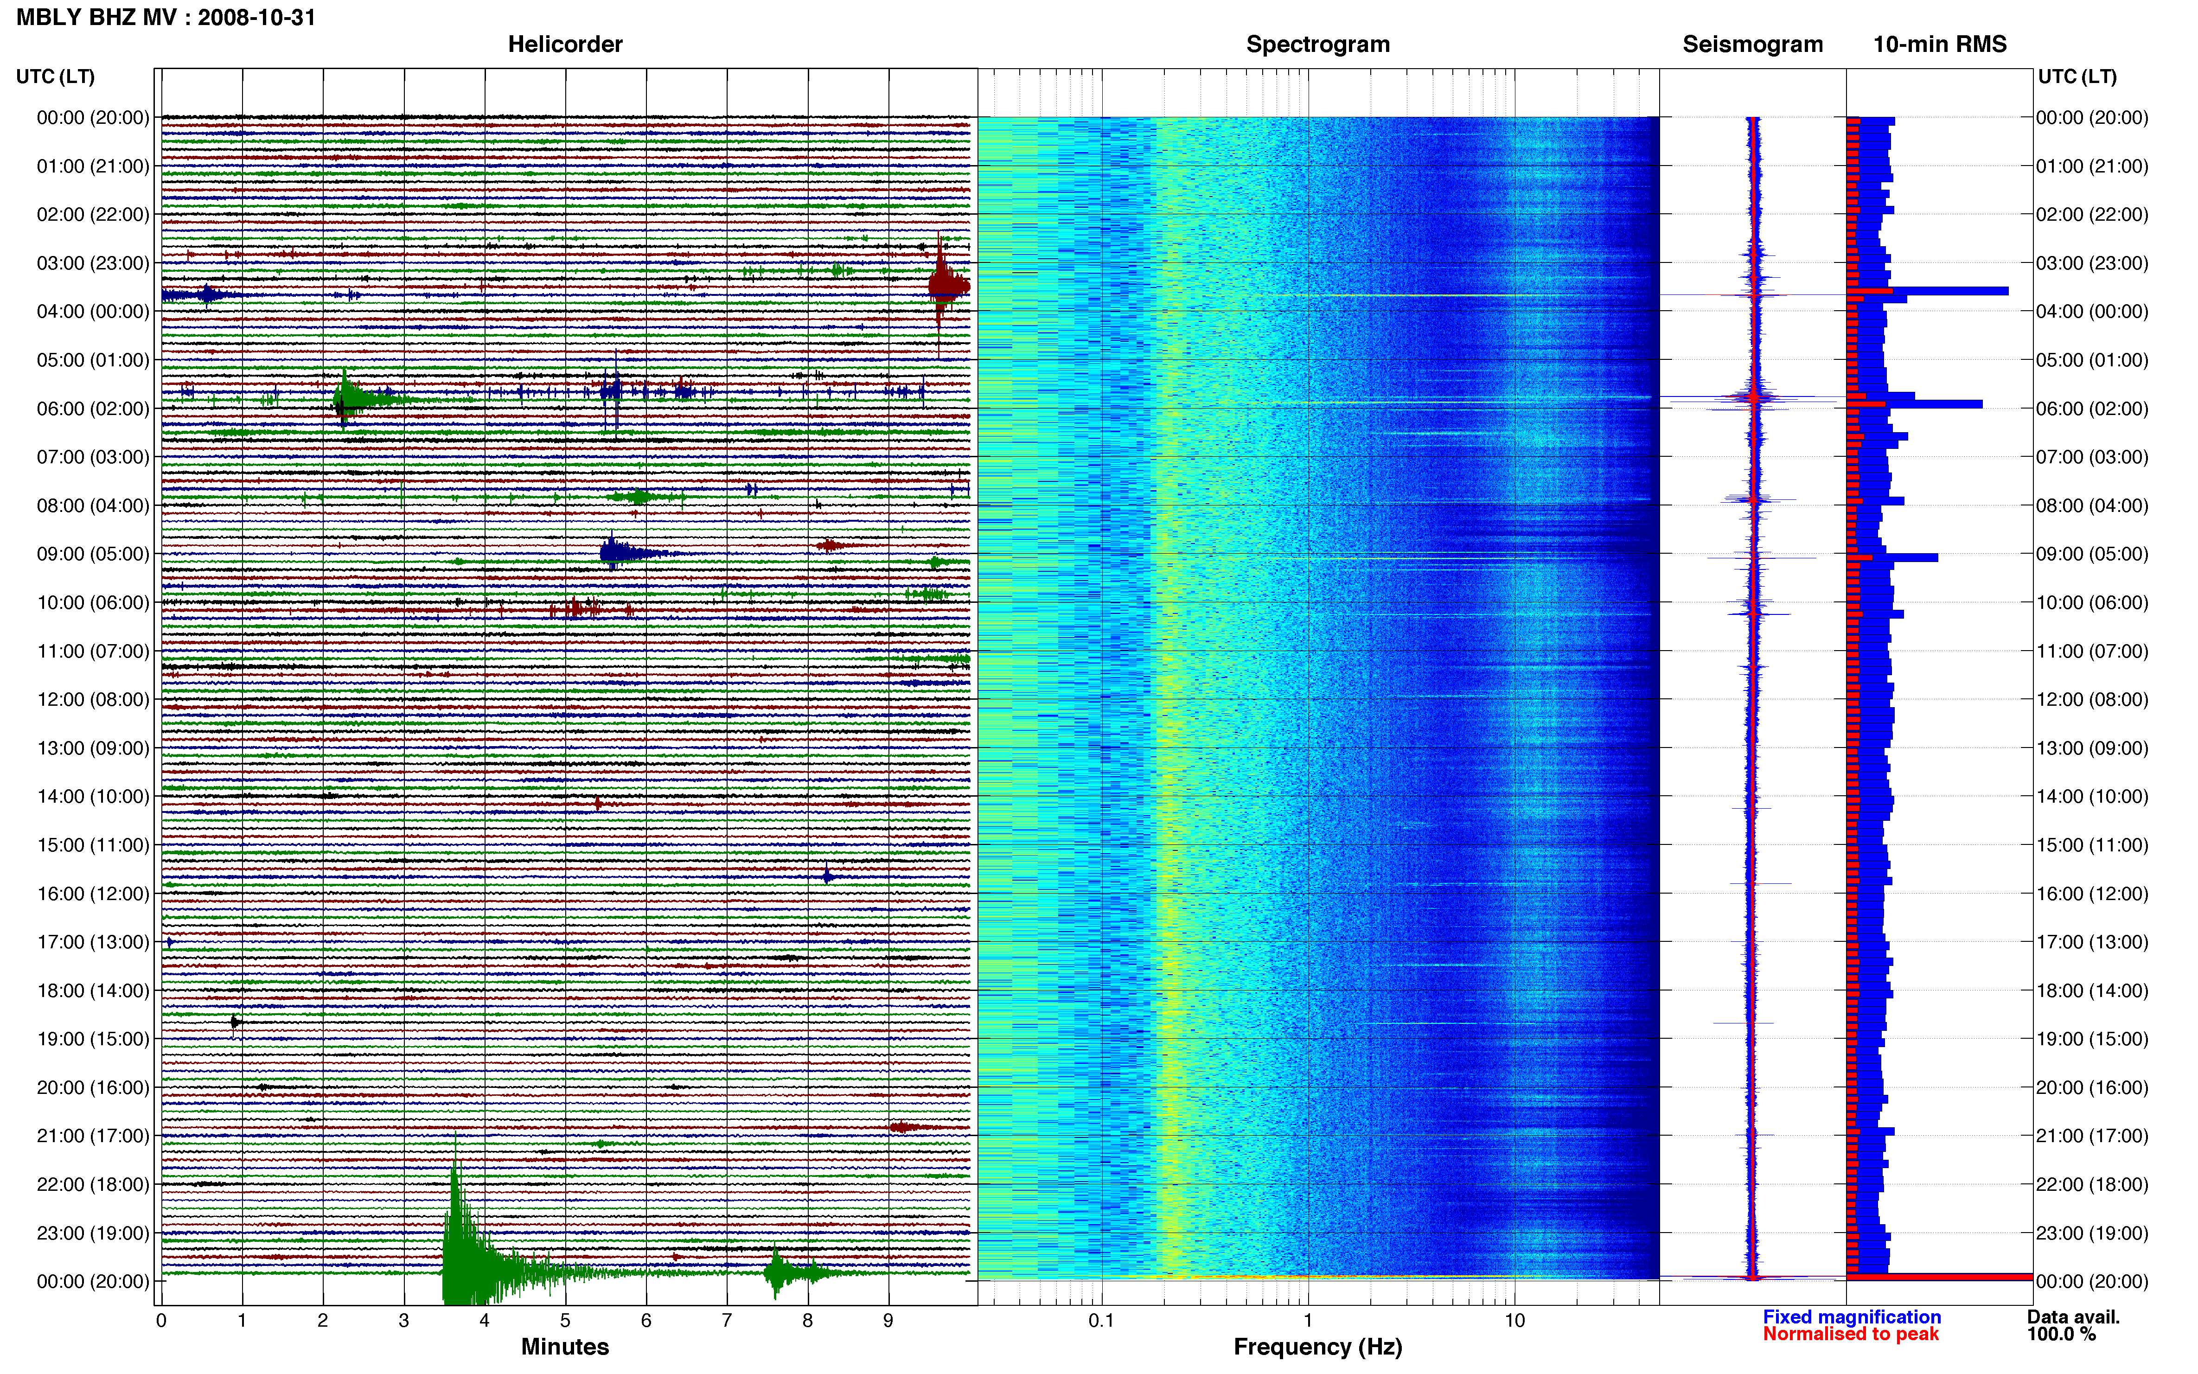The image size is (2198, 1374).
Task: Click the title text 'MBLY BHZ MV : 2008-10-31'
Action: tap(166, 17)
